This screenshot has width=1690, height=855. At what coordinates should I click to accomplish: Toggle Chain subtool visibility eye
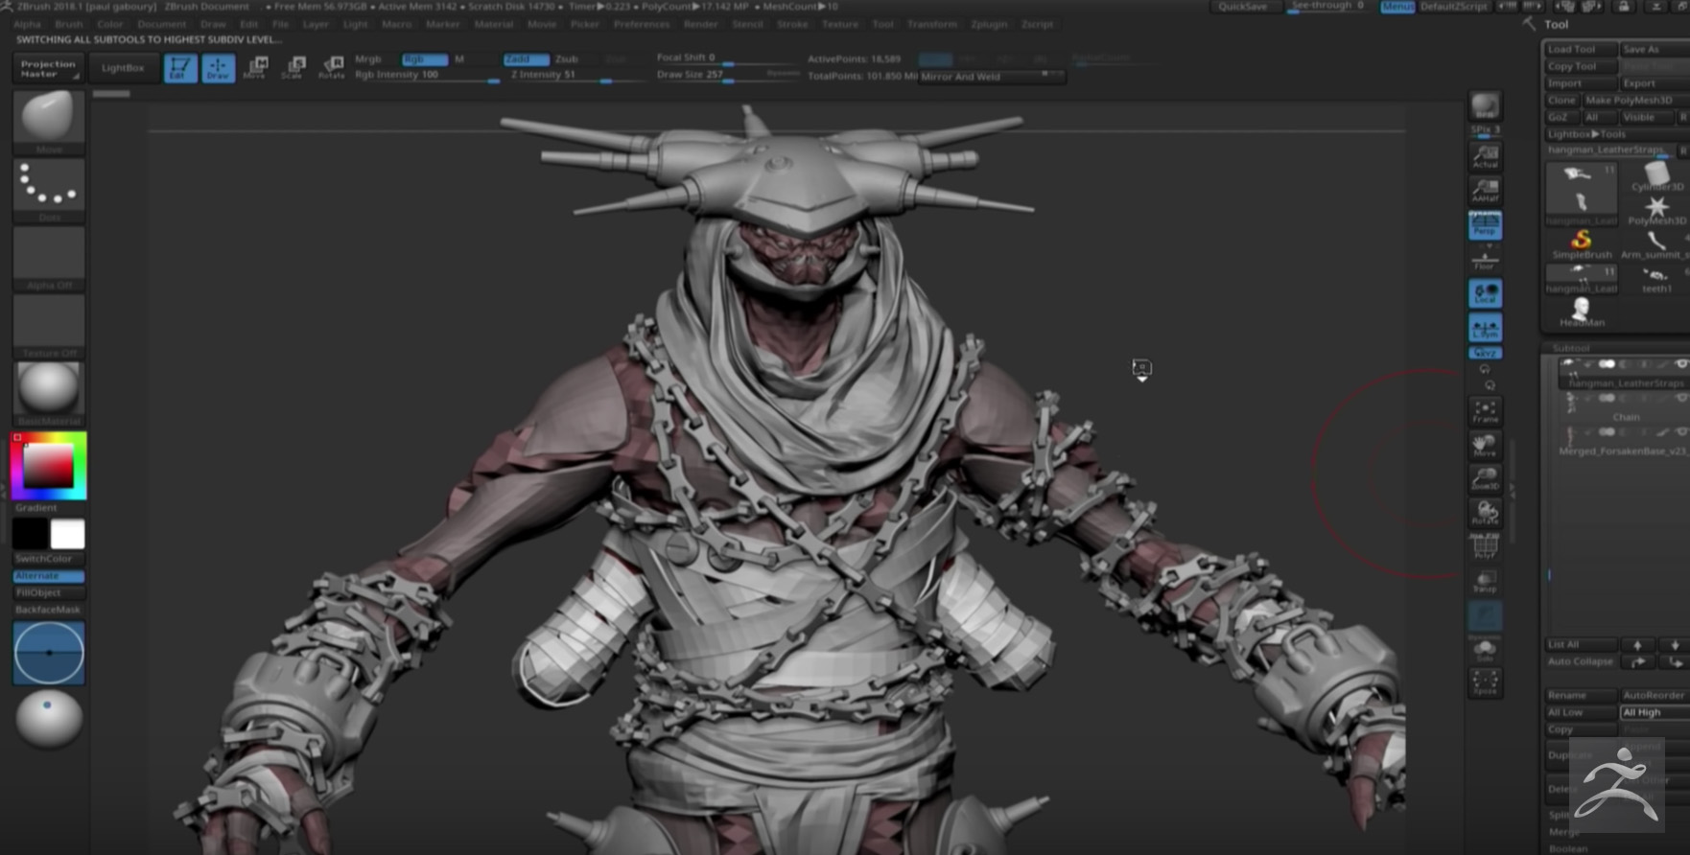pyautogui.click(x=1680, y=398)
